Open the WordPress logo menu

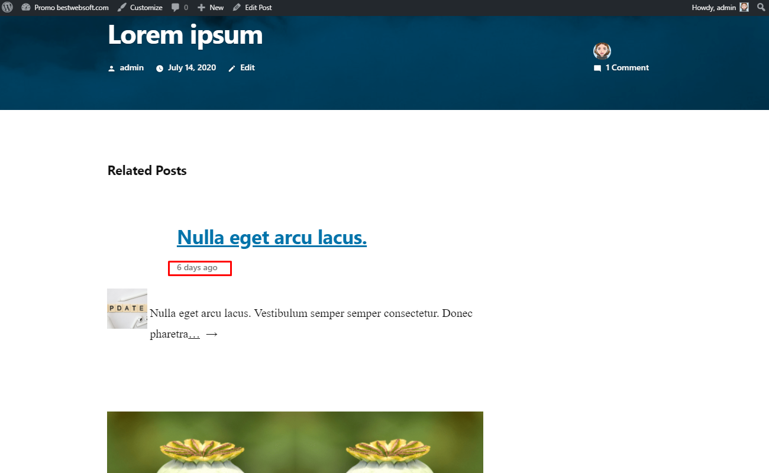coord(7,8)
